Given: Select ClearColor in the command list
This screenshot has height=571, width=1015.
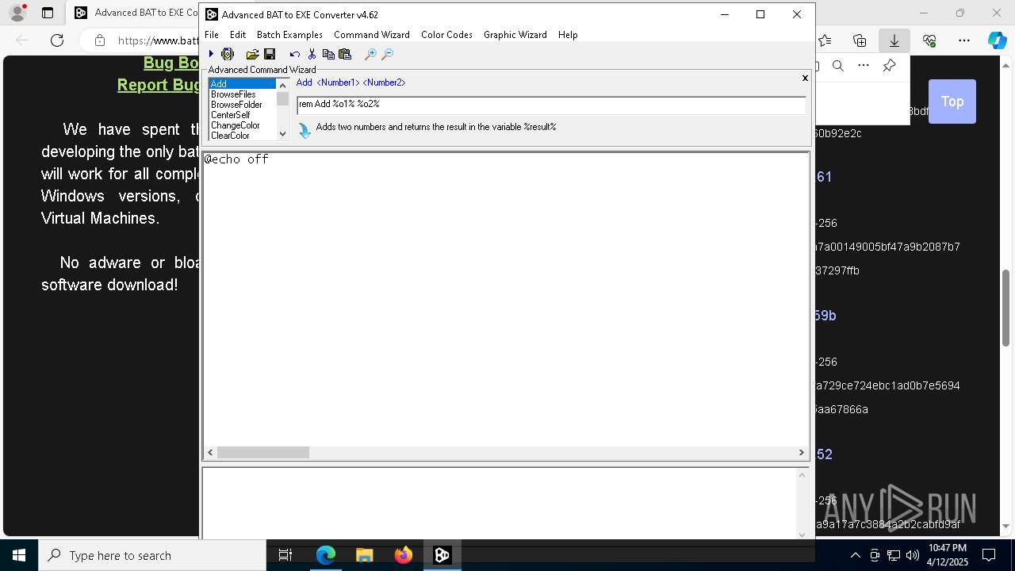Looking at the screenshot, I should pyautogui.click(x=242, y=136).
